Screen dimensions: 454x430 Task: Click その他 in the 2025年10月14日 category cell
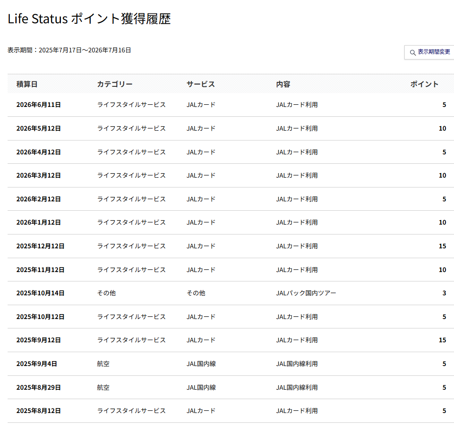106,293
